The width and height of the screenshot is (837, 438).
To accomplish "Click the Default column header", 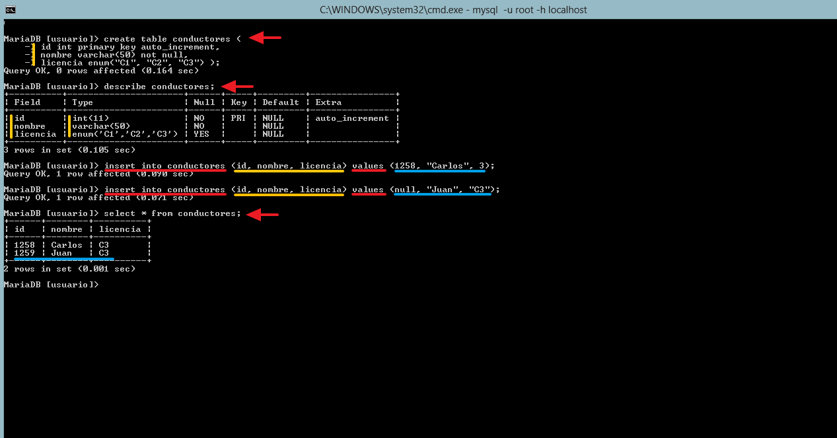I will tap(281, 102).
